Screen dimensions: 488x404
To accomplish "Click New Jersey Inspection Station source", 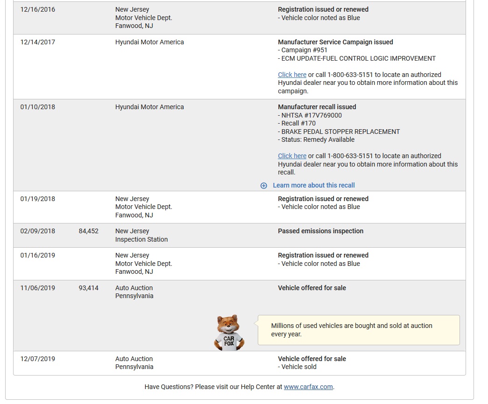I will [x=141, y=235].
